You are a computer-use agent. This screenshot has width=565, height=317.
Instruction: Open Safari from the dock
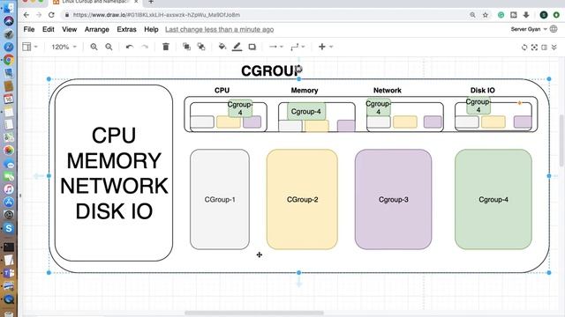coord(9,47)
